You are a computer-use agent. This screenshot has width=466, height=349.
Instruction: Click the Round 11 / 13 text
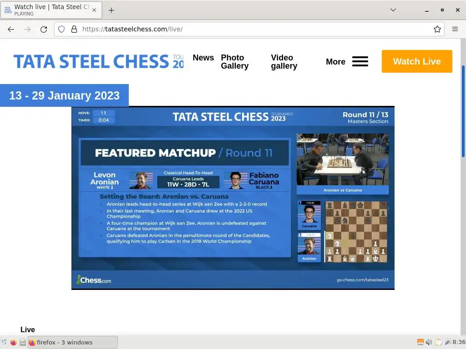point(365,115)
